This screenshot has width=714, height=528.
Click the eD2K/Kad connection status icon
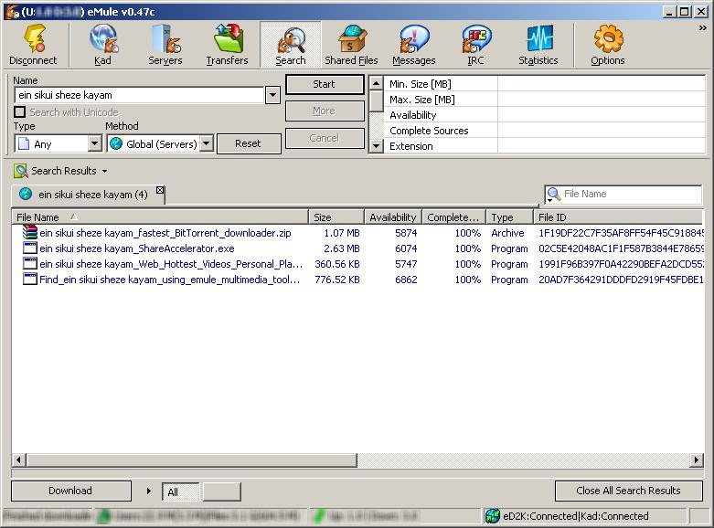[x=492, y=516]
